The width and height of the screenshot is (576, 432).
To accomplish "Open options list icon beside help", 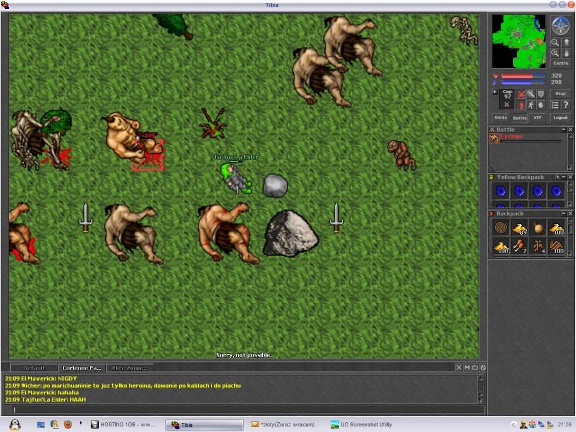I will 555,105.
